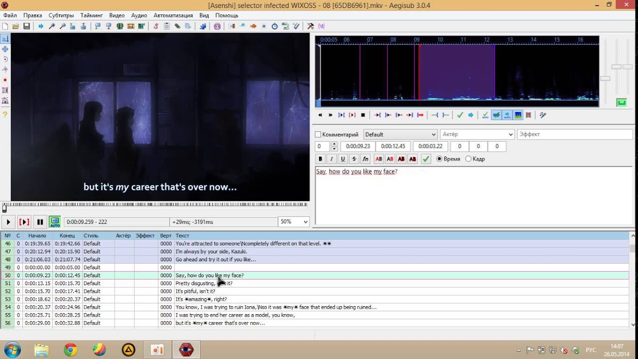Click the subtitle text edit box
The width and height of the screenshot is (638, 359).
474,196
